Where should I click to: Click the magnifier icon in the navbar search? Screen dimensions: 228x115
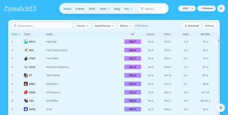pyautogui.click(x=142, y=9)
